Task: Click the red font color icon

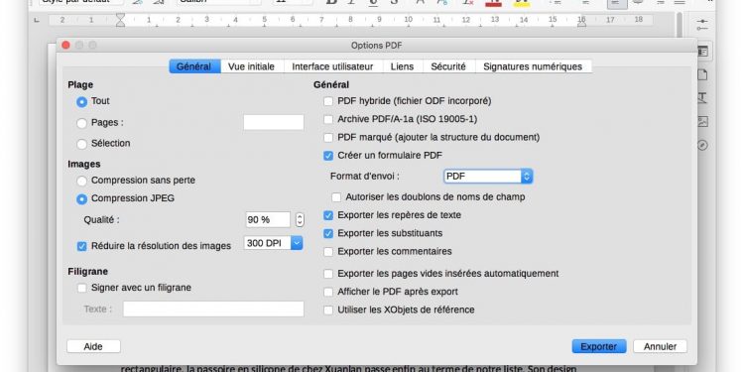Action: tap(494, 2)
